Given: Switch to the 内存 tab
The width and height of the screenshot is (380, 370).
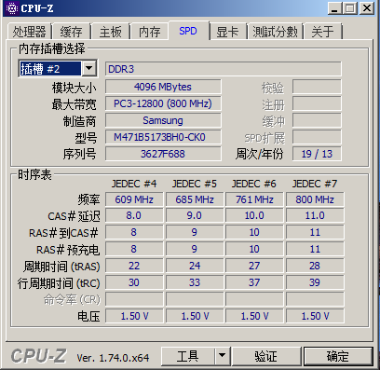Looking at the screenshot, I should [x=150, y=32].
